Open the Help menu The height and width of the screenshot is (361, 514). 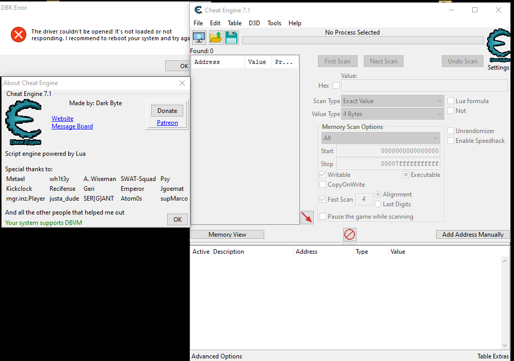[295, 23]
